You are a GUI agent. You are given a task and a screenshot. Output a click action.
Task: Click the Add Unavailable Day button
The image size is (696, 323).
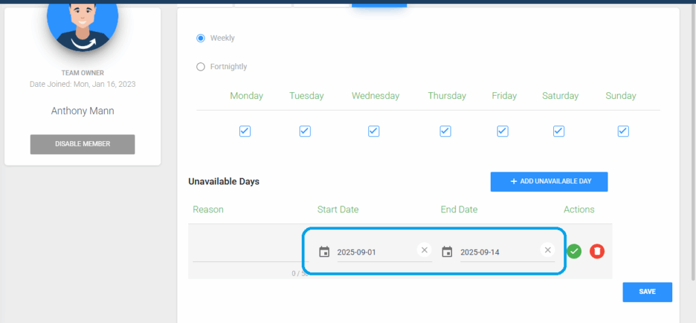tap(549, 182)
